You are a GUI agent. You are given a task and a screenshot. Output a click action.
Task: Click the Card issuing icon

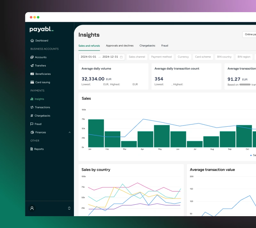(32, 82)
